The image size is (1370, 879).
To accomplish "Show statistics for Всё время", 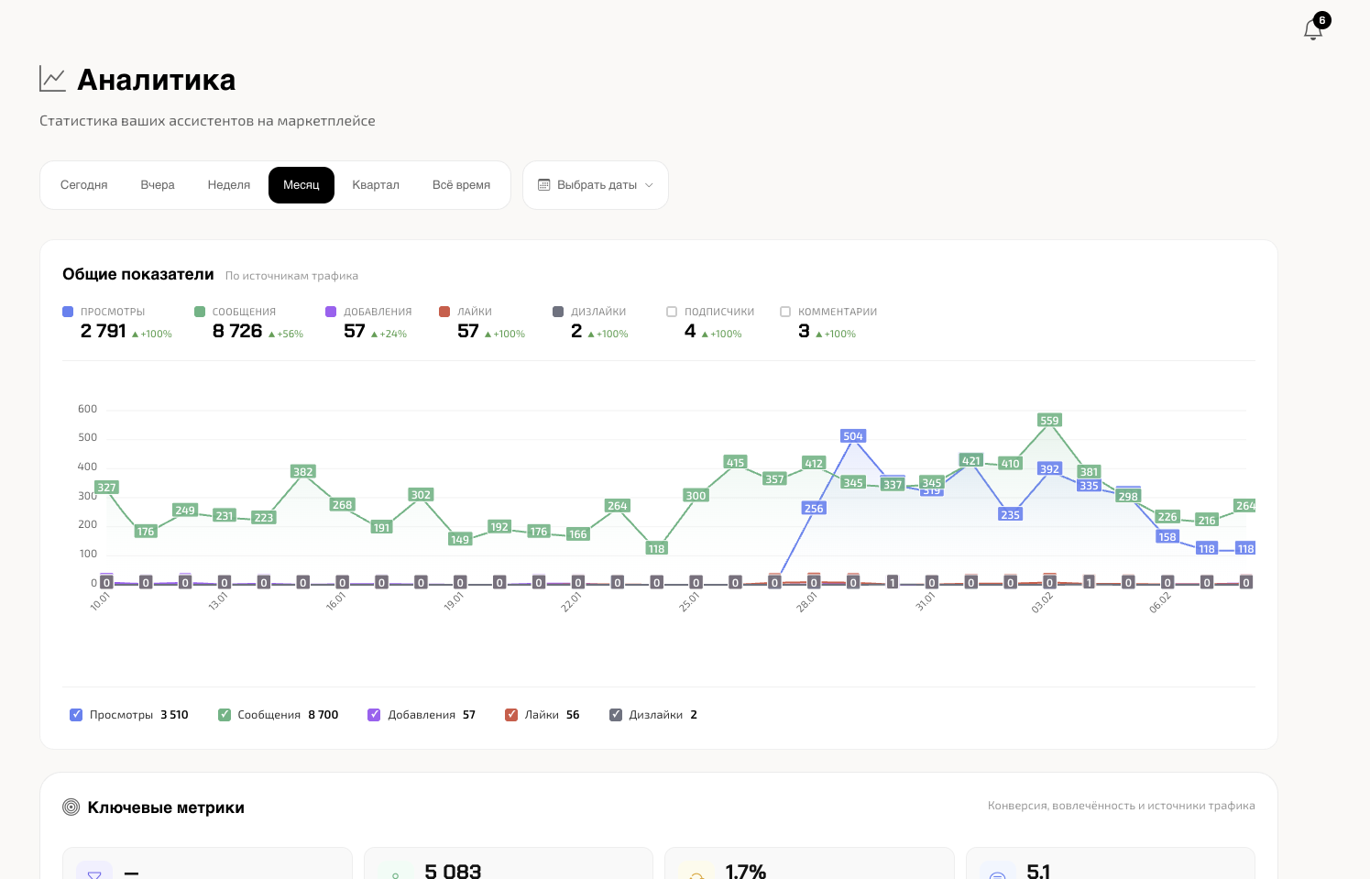I will click(461, 185).
